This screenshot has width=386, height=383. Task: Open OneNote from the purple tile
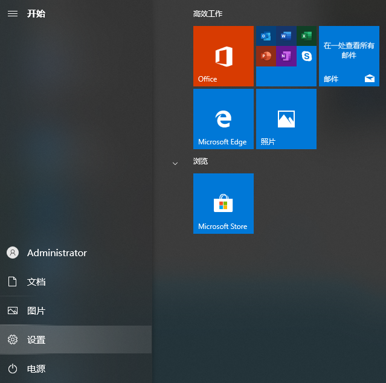(286, 56)
